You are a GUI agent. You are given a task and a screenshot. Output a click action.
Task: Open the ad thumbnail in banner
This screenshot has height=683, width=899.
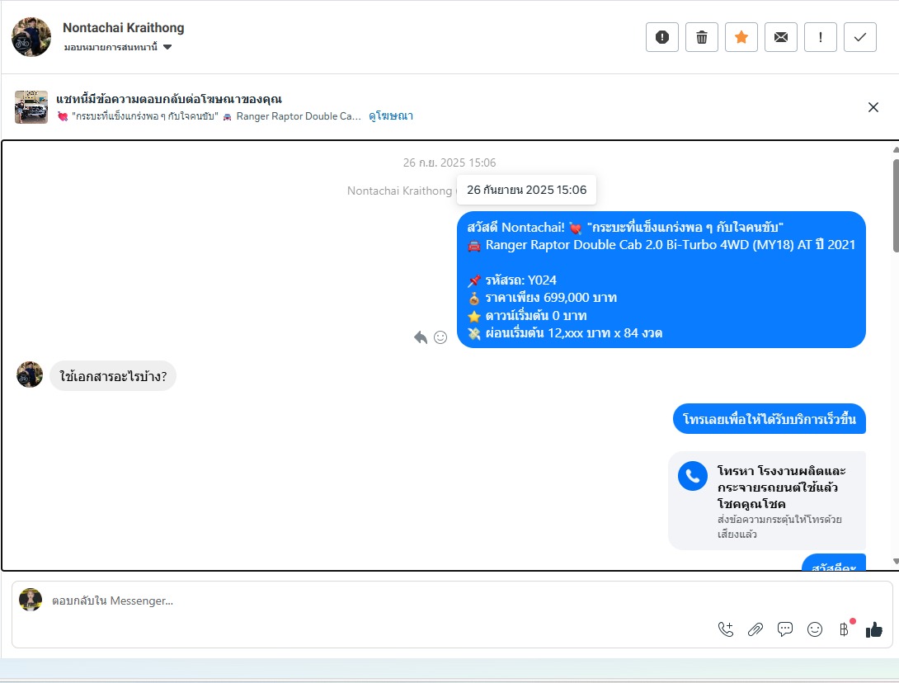click(x=31, y=107)
